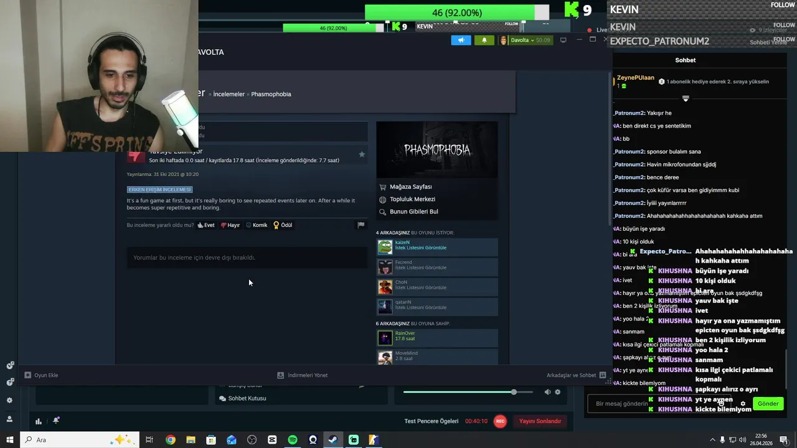
Task: Open audio settings gear beside the volume slider
Action: pyautogui.click(x=557, y=392)
